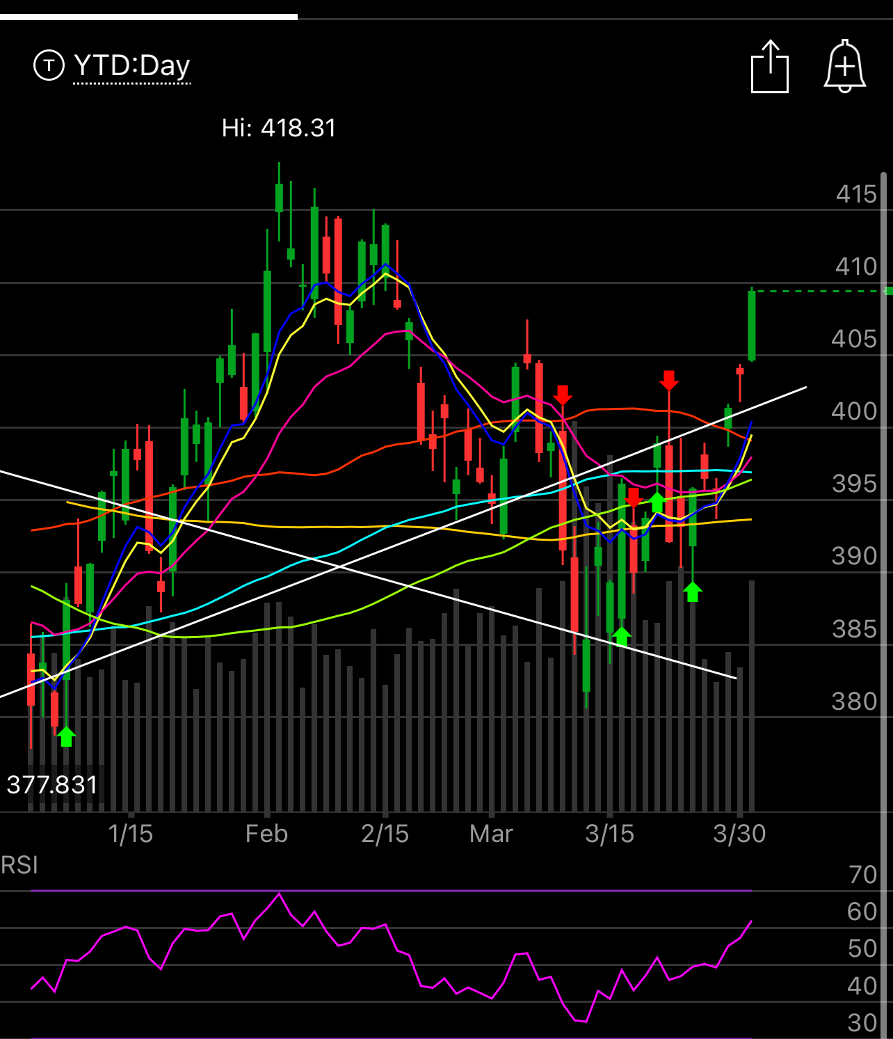Tap the 3/30 date axis label
This screenshot has height=1039, width=893.
pyautogui.click(x=739, y=833)
